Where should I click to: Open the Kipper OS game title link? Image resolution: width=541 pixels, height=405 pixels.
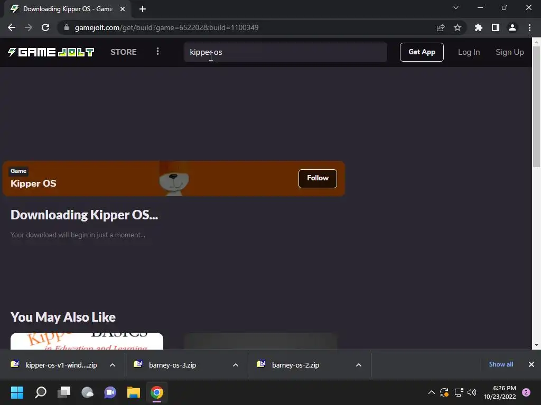[33, 183]
